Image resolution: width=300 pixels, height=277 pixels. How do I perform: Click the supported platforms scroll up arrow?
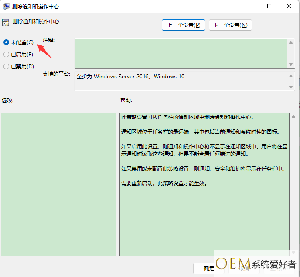coord(291,75)
